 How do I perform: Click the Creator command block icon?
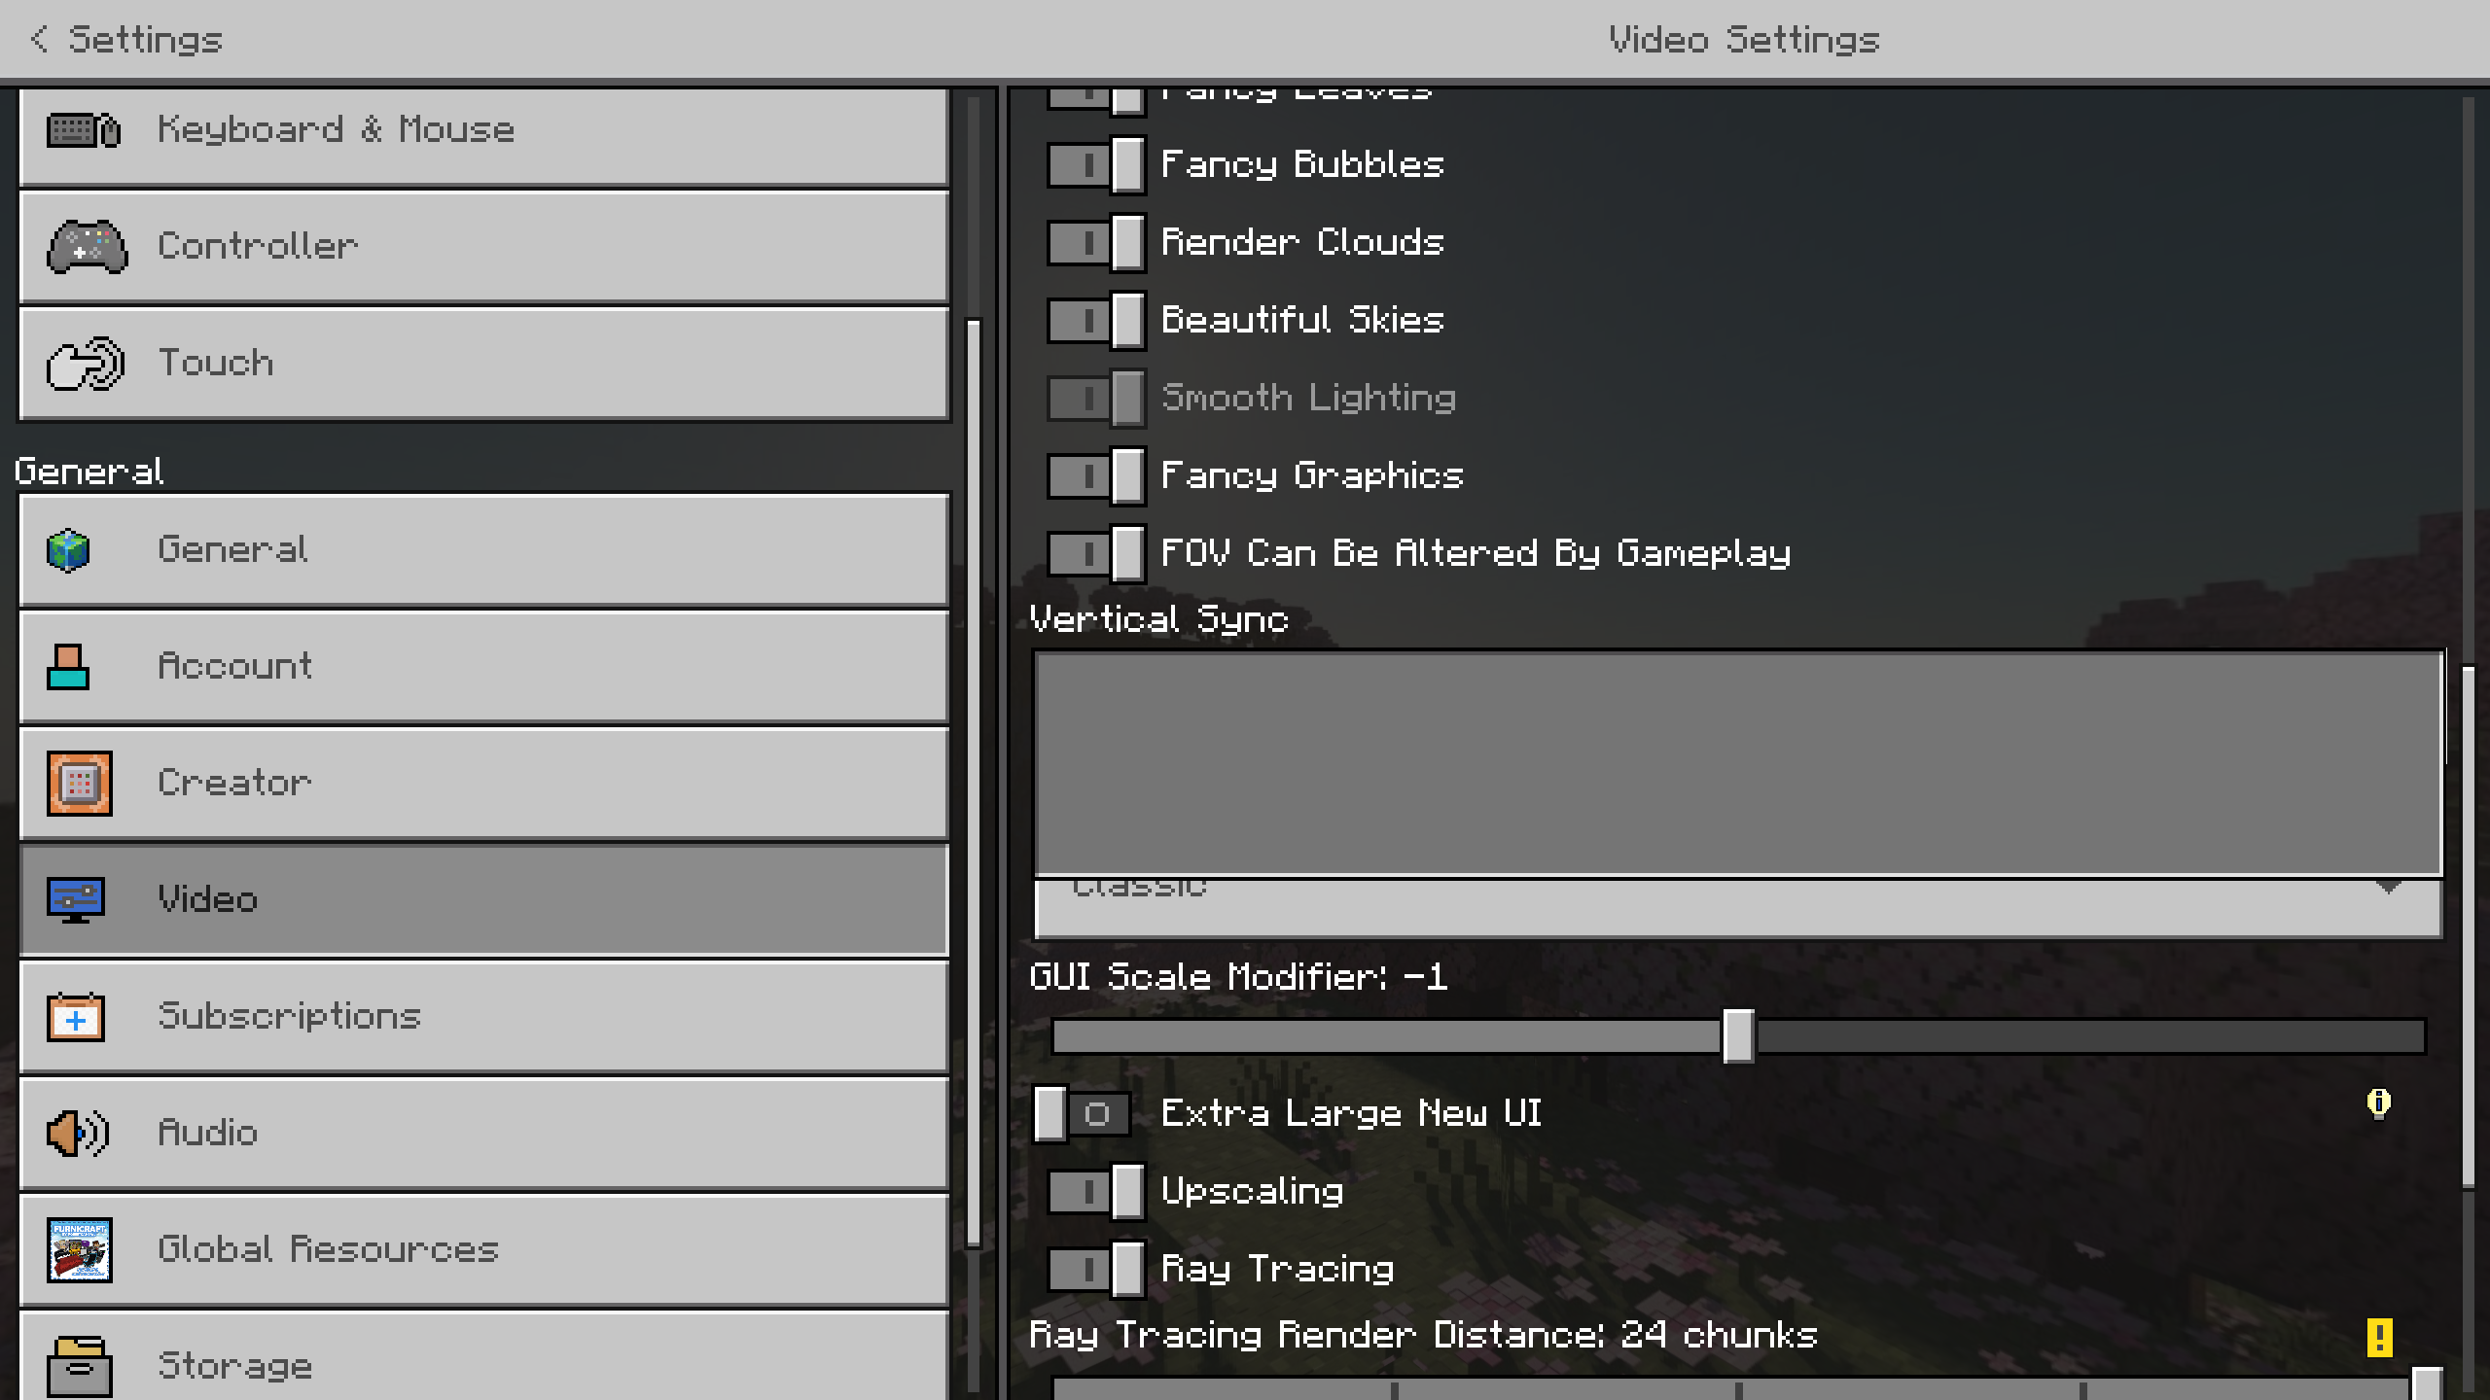(x=80, y=784)
